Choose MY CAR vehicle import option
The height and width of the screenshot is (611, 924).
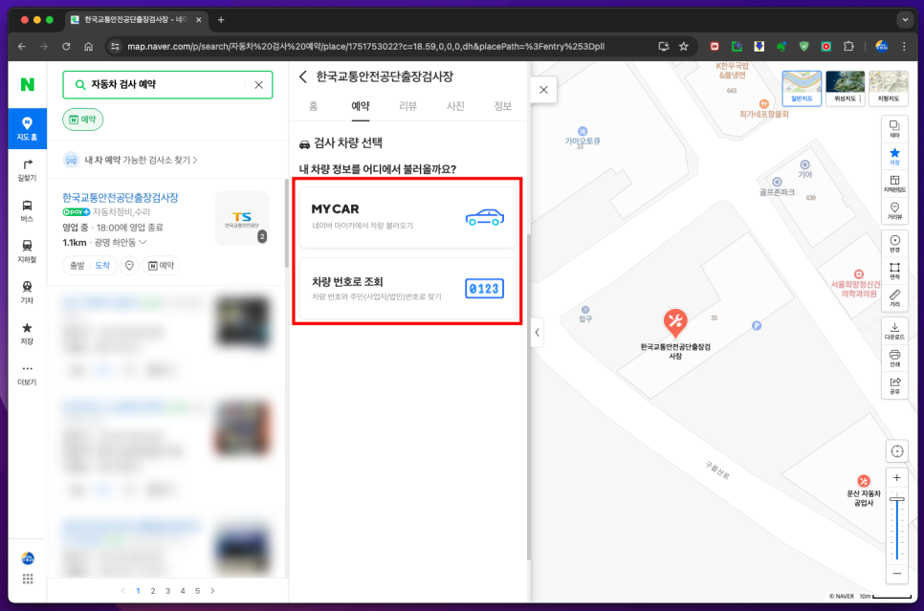pos(407,217)
